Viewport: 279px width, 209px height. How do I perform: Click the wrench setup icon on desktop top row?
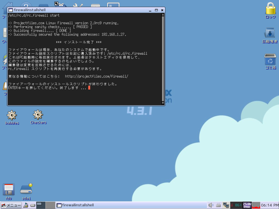tap(78, 5)
